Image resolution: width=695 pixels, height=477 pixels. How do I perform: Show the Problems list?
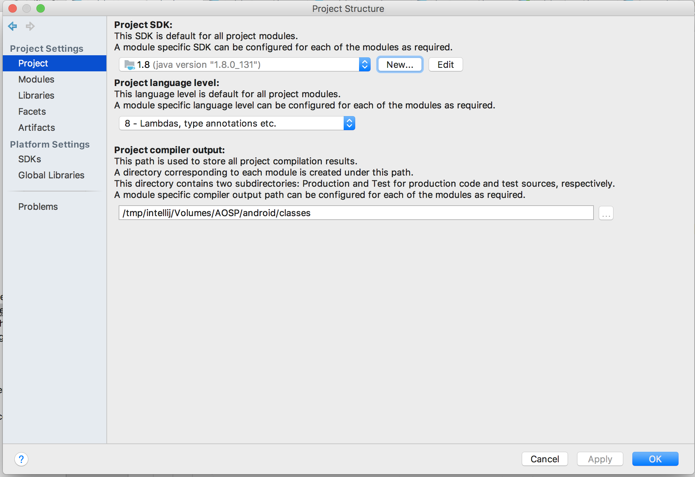[x=55, y=207]
